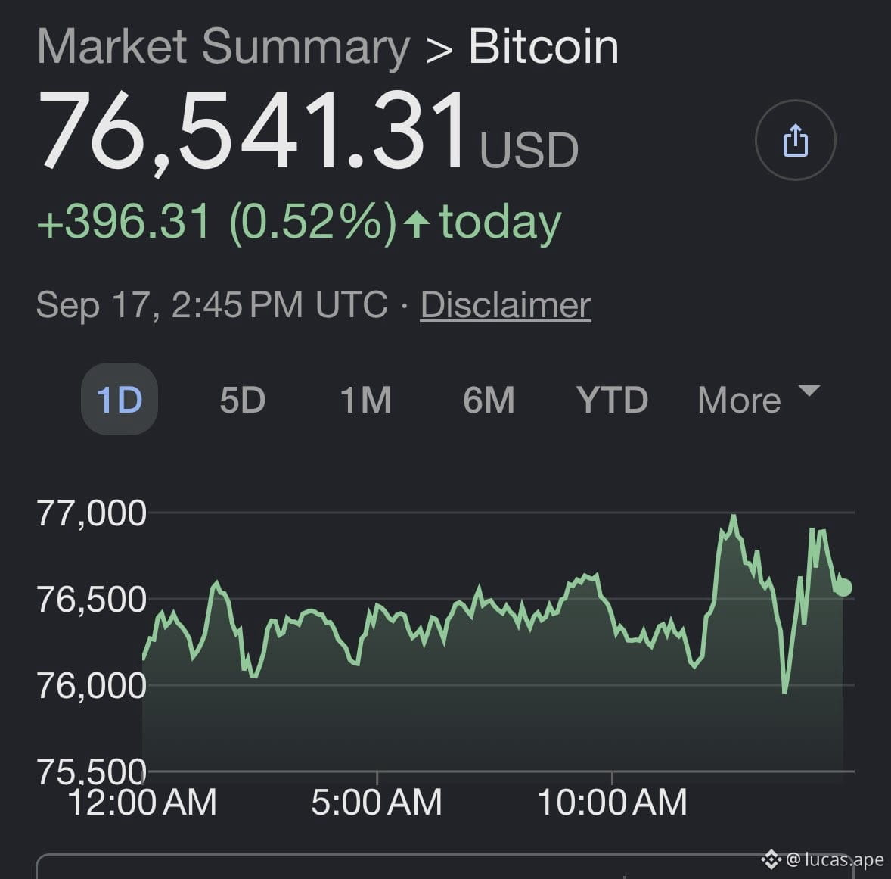Go back to Market Summary
The height and width of the screenshot is (879, 891).
[x=223, y=47]
